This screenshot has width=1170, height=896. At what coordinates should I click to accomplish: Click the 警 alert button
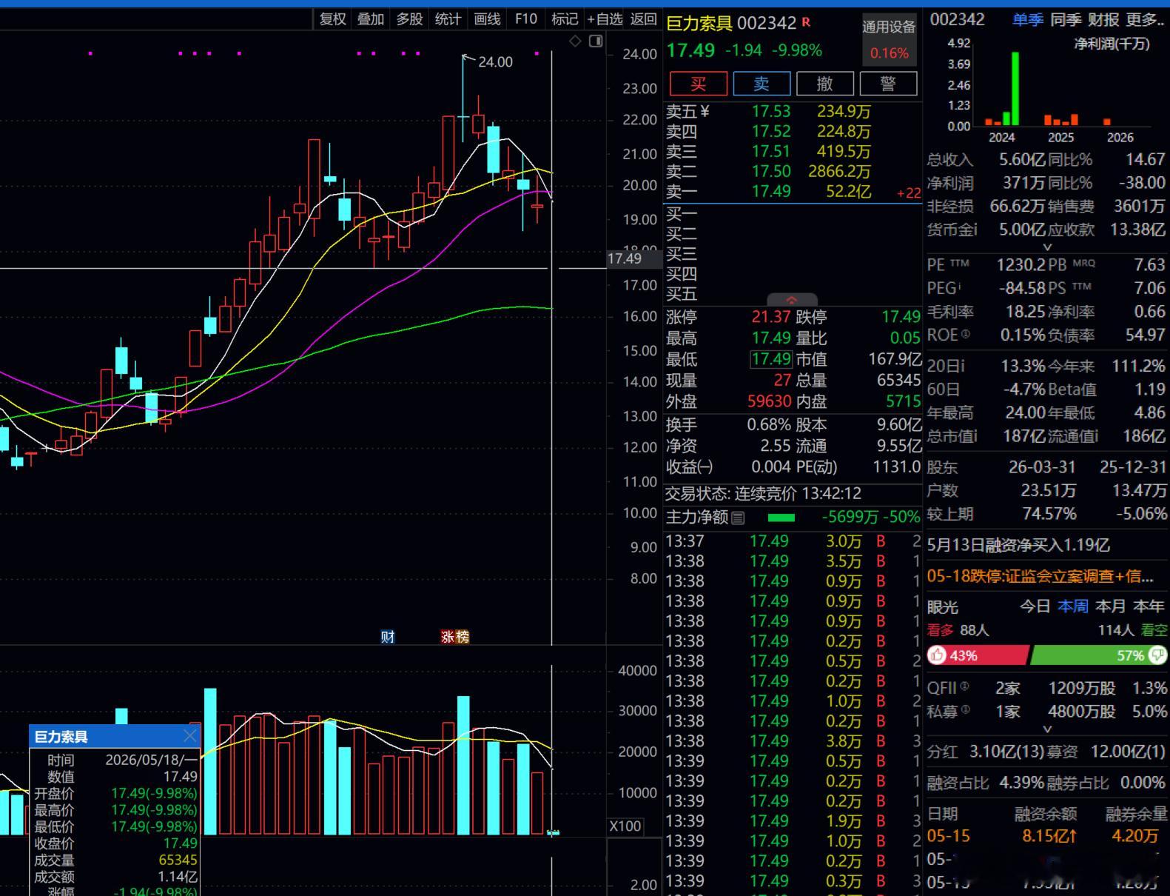coord(888,84)
